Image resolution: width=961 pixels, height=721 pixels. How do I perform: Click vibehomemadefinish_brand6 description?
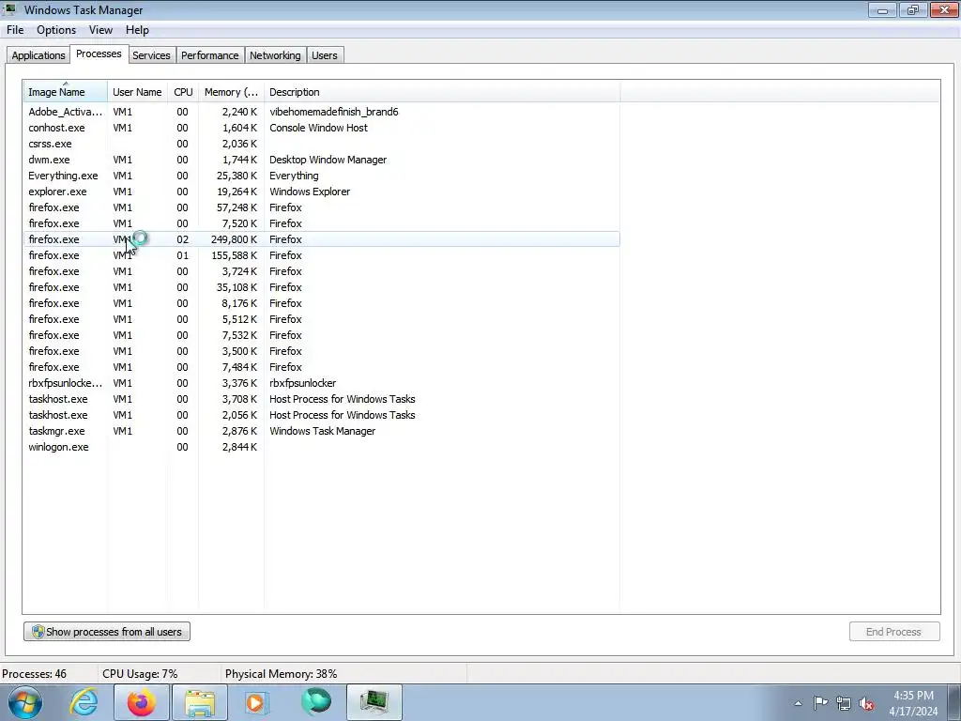pos(334,112)
